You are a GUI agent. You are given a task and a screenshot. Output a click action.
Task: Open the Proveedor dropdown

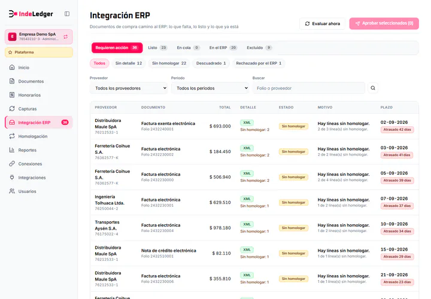tap(129, 88)
